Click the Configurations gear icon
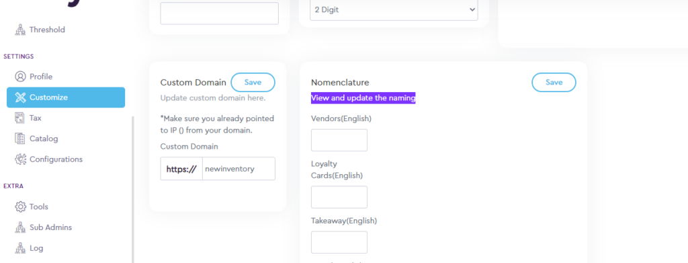688x263 pixels. 20,159
